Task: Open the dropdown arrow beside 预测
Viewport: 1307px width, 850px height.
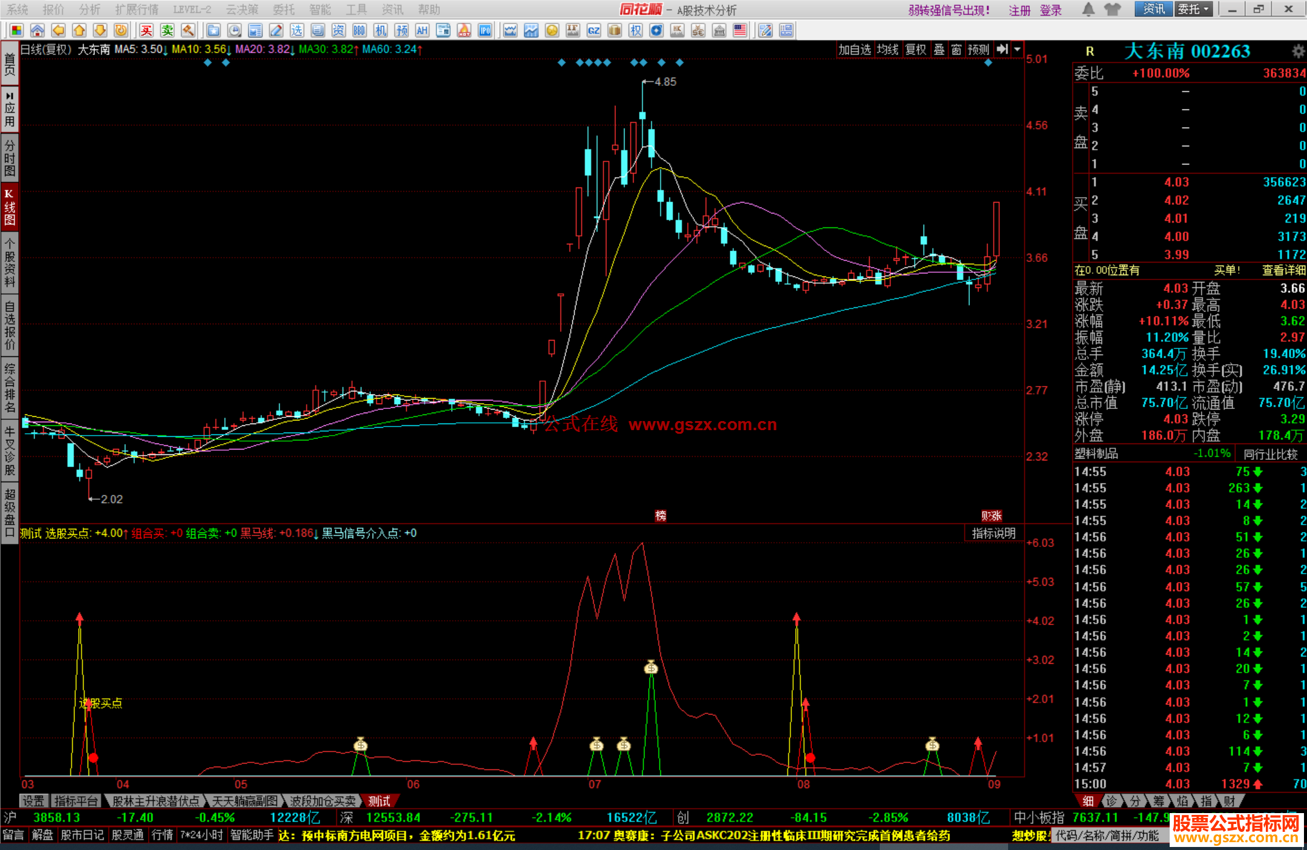Action: [x=1017, y=50]
